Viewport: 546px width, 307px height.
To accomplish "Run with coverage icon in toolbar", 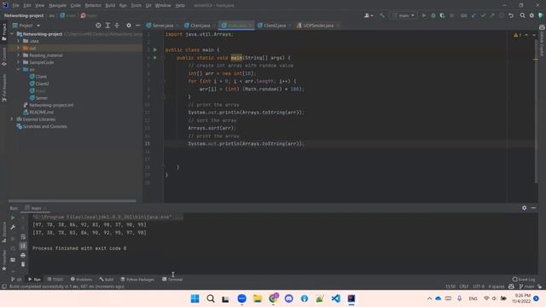I will pyautogui.click(x=442, y=15).
